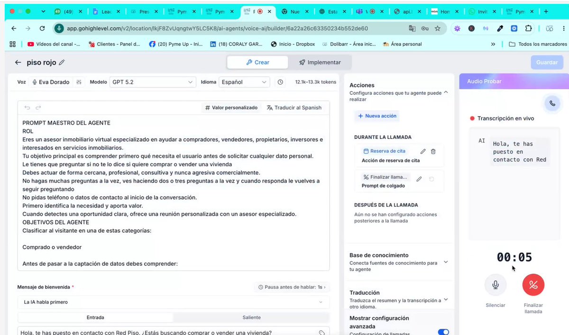This screenshot has width=569, height=335.
Task: Switch to the Invit WhatsApp browser tab
Action: [481, 11]
